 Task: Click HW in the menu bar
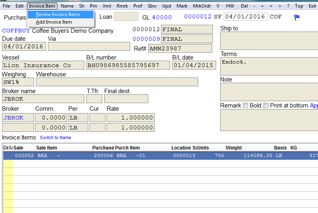(230, 6)
